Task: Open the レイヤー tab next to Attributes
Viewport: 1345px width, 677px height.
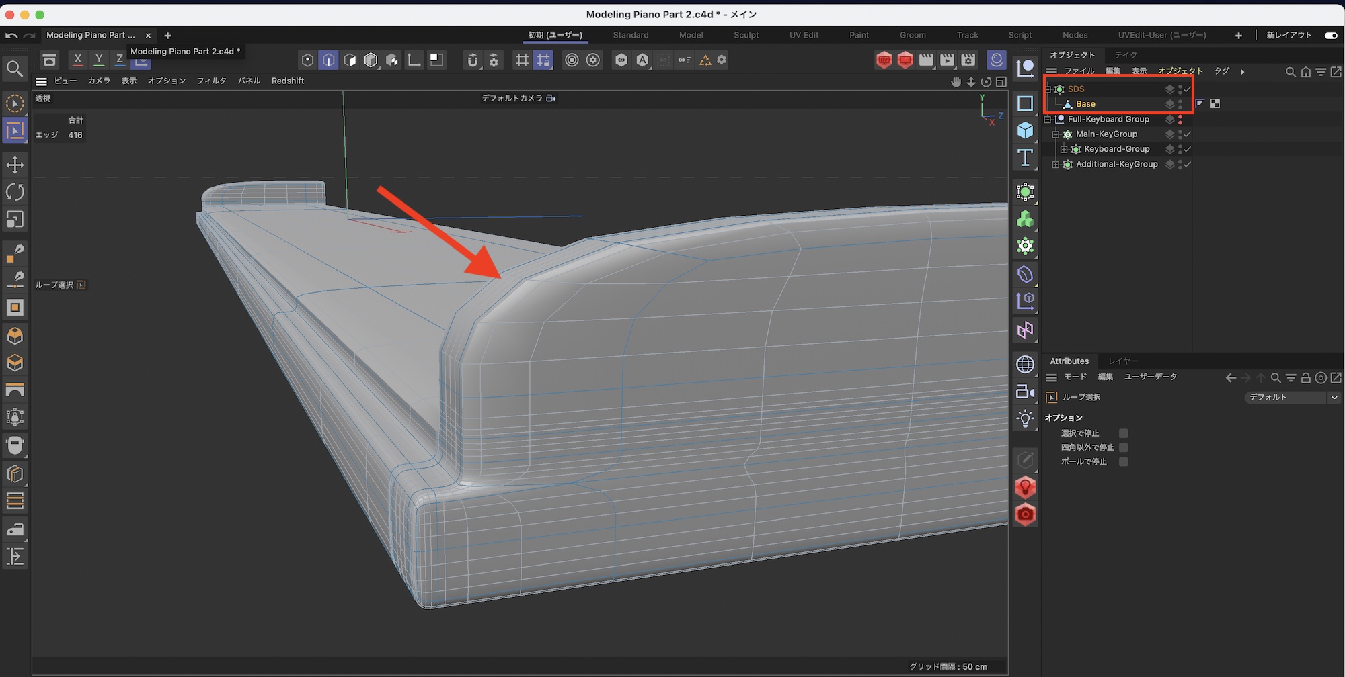Action: [x=1123, y=361]
